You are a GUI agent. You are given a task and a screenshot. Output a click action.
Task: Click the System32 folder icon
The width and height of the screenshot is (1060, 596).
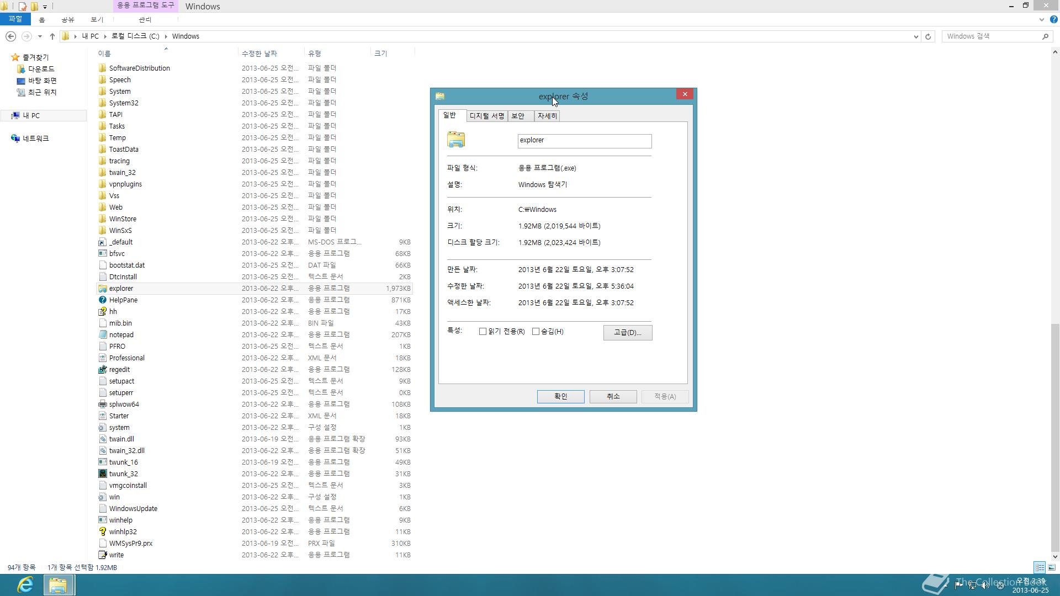click(102, 103)
